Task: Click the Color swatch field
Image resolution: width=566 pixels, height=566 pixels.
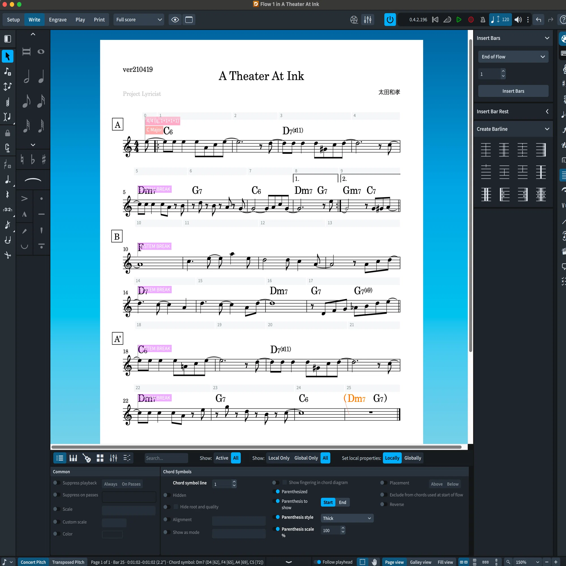Action: pyautogui.click(x=112, y=534)
